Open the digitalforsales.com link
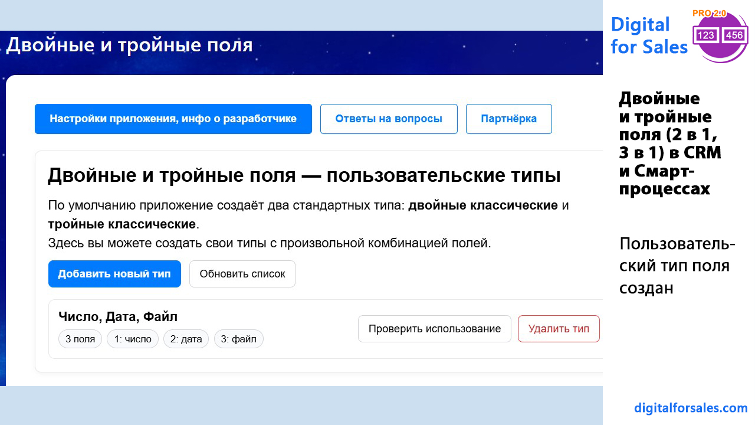This screenshot has height=425, width=755. [691, 408]
